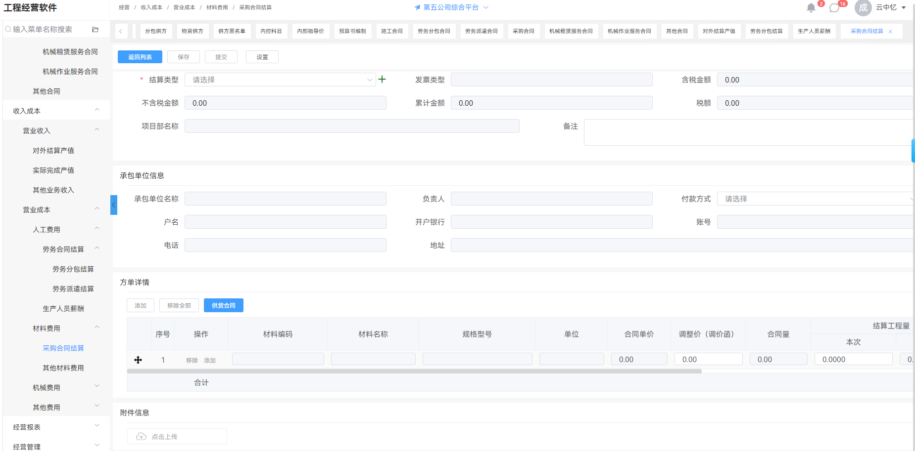915x451 pixels.
Task: Open the chat messages bubble icon
Action: (834, 8)
